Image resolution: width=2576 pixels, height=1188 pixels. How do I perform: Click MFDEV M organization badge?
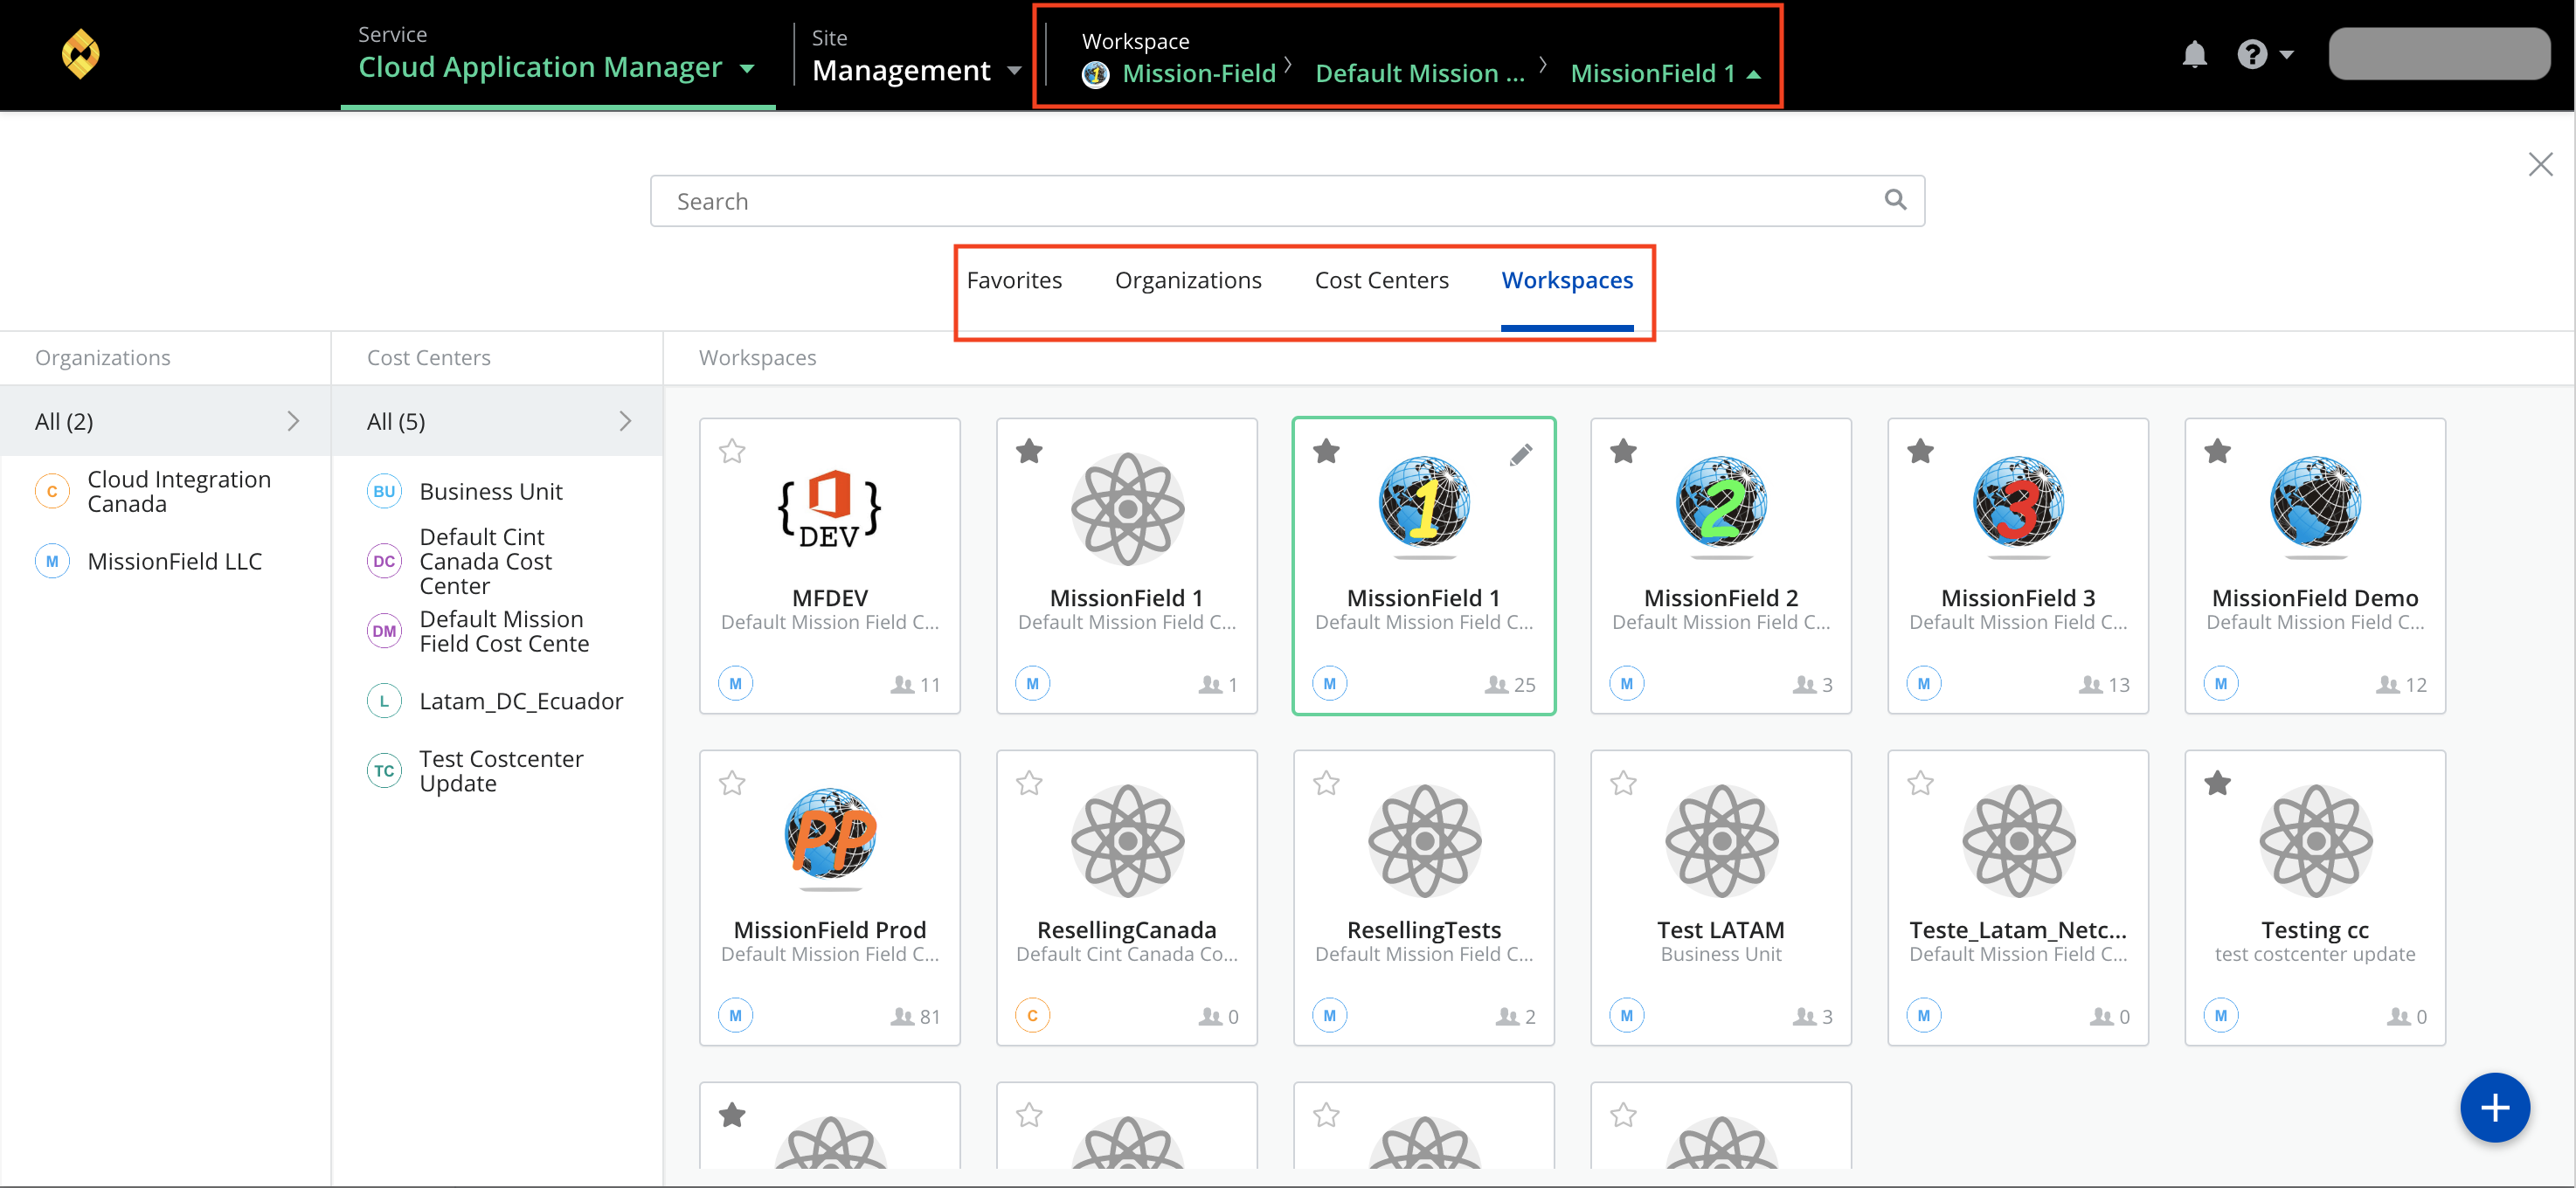(x=735, y=683)
